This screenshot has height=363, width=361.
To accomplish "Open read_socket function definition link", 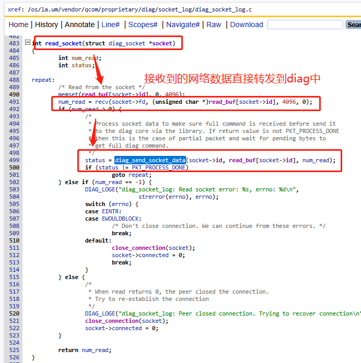I will 63,43.
